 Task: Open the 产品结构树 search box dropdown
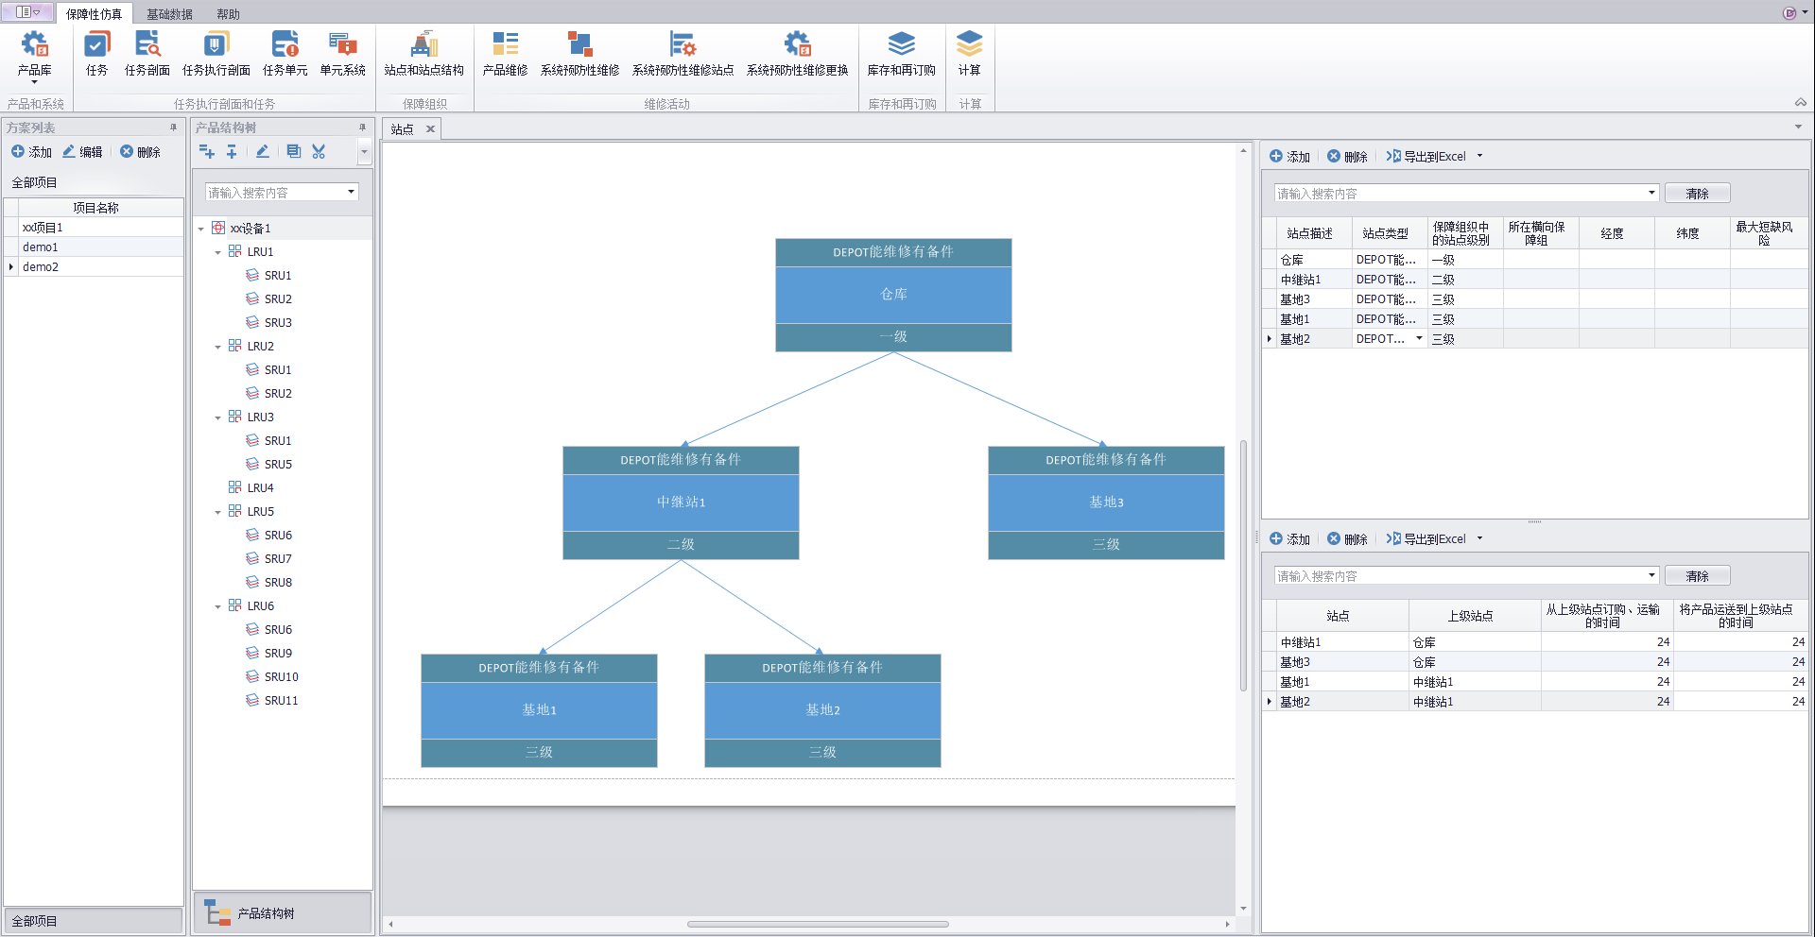pos(351,192)
